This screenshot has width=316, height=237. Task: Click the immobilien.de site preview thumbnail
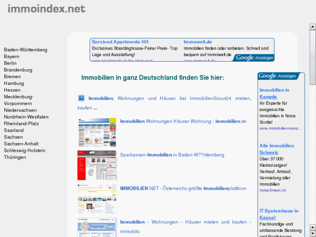click(x=97, y=132)
